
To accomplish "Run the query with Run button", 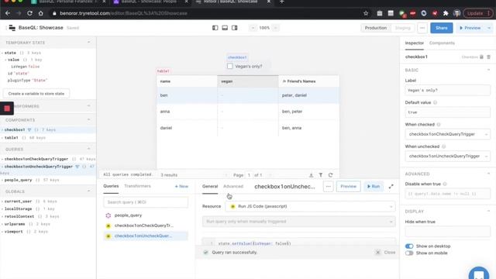I will pos(374,186).
